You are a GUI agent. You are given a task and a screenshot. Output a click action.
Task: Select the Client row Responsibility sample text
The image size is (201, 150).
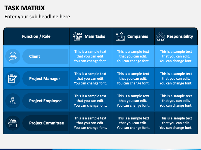[176, 56]
